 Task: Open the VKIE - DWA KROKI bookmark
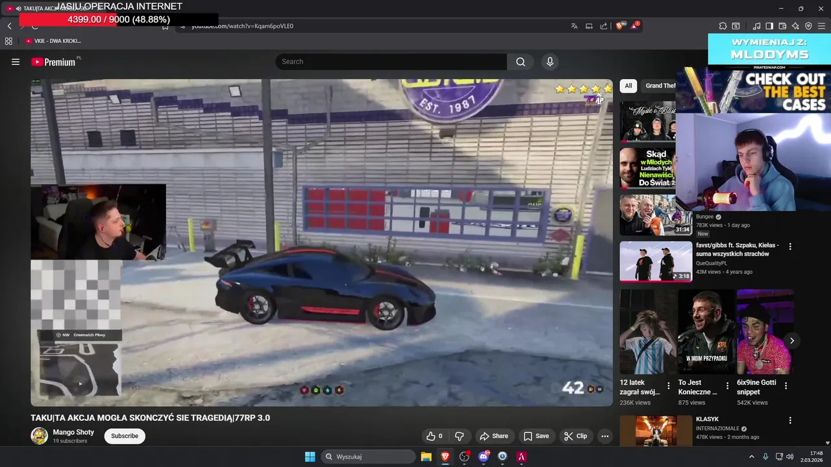(53, 41)
